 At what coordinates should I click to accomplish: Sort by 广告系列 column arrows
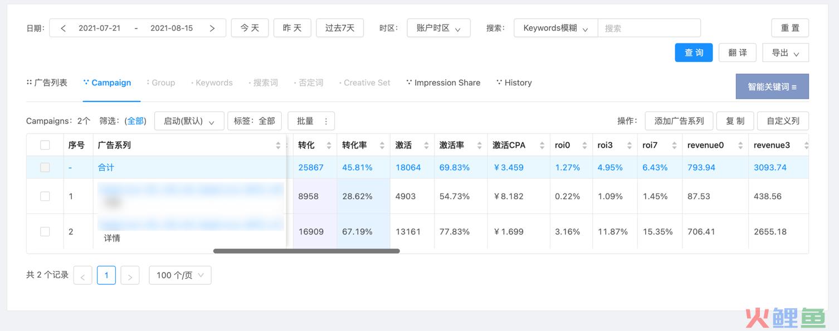(279, 145)
